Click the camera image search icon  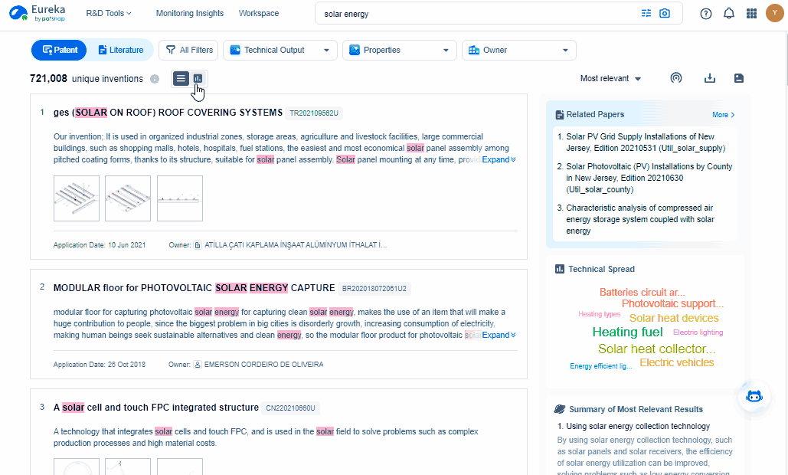(665, 14)
